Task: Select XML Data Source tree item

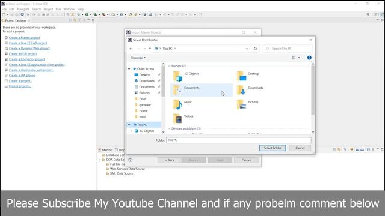Action: coord(122,173)
